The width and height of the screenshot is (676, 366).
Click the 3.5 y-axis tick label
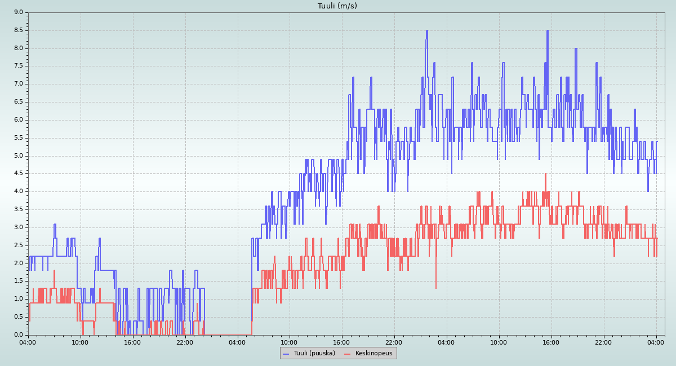[x=19, y=209]
